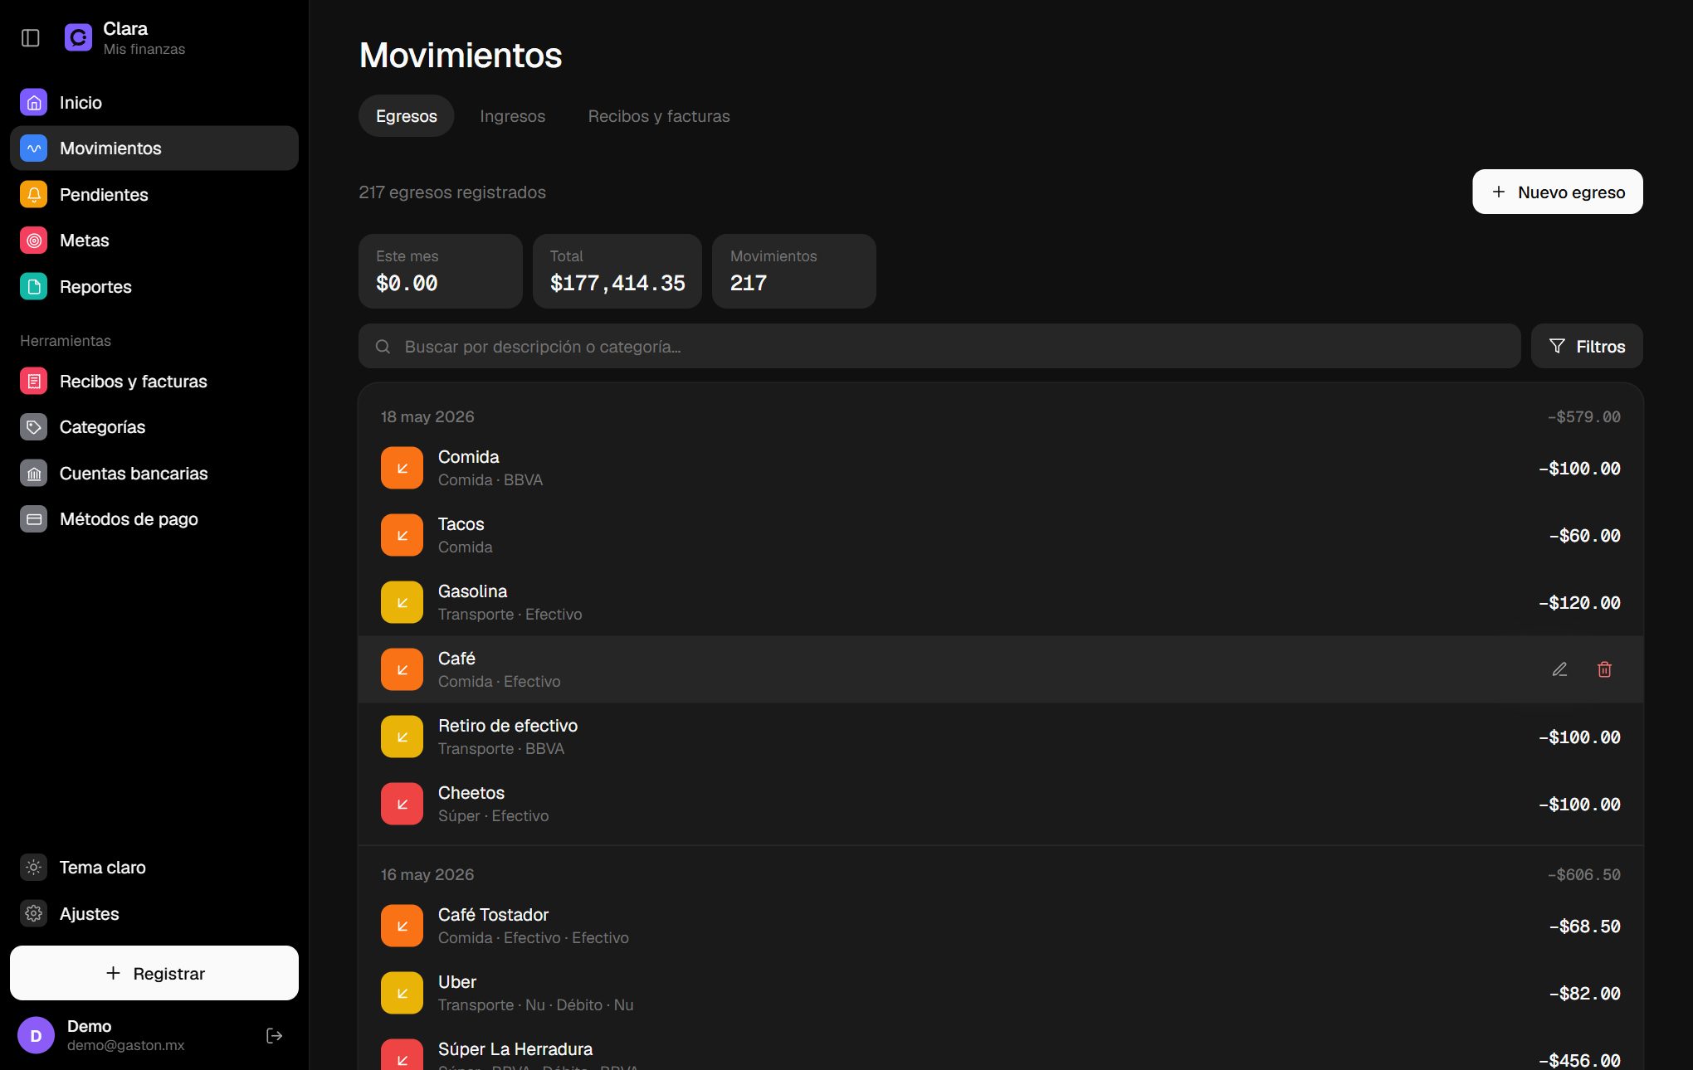Open Ajustes settings
Viewport: 1693px width, 1070px height.
(154, 913)
